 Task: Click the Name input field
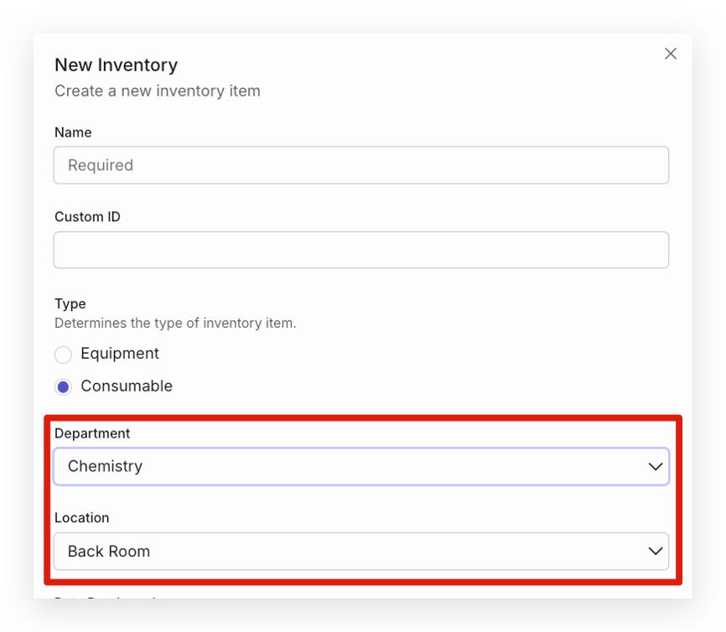[x=361, y=165]
